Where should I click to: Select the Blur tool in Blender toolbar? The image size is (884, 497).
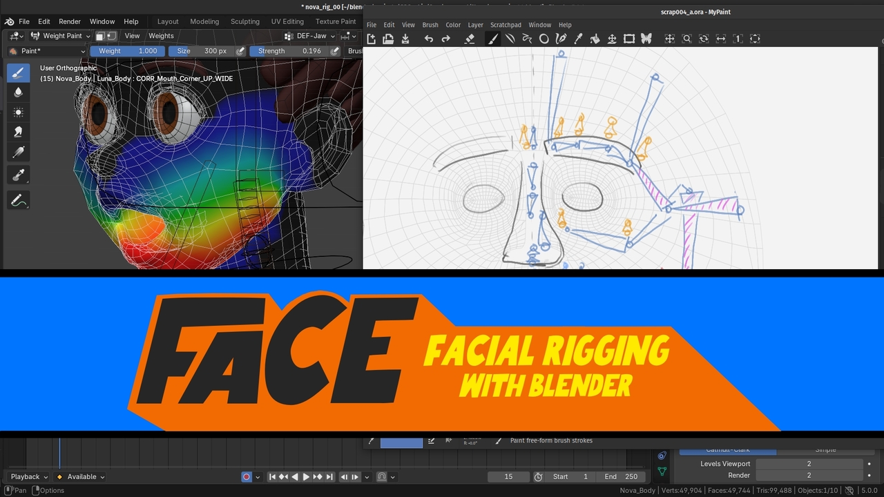coord(19,92)
